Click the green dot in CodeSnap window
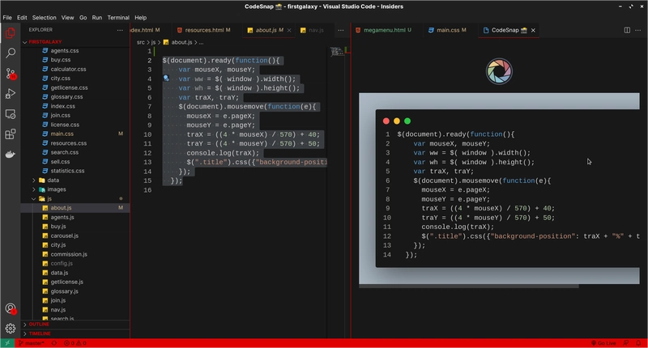This screenshot has width=648, height=348. coord(407,121)
